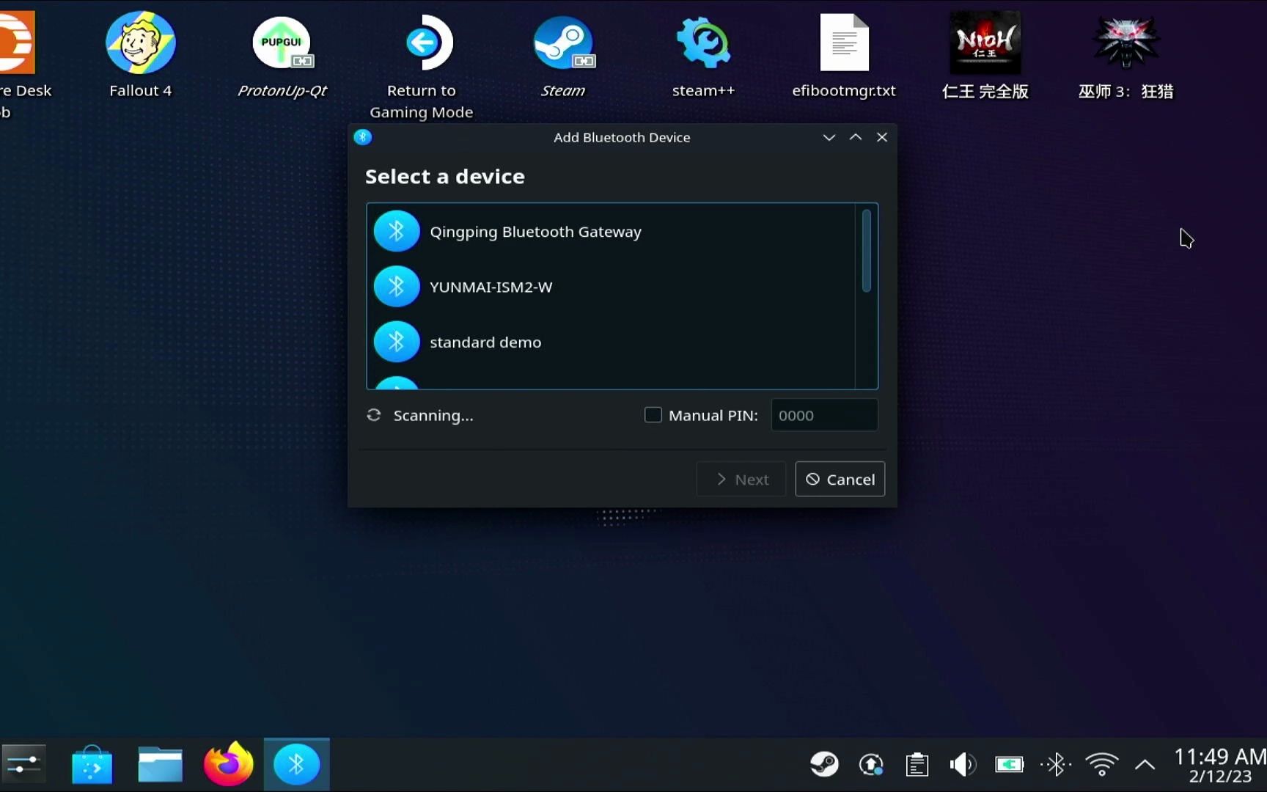Open the Discover store taskbar icon
The height and width of the screenshot is (792, 1267).
pyautogui.click(x=92, y=764)
